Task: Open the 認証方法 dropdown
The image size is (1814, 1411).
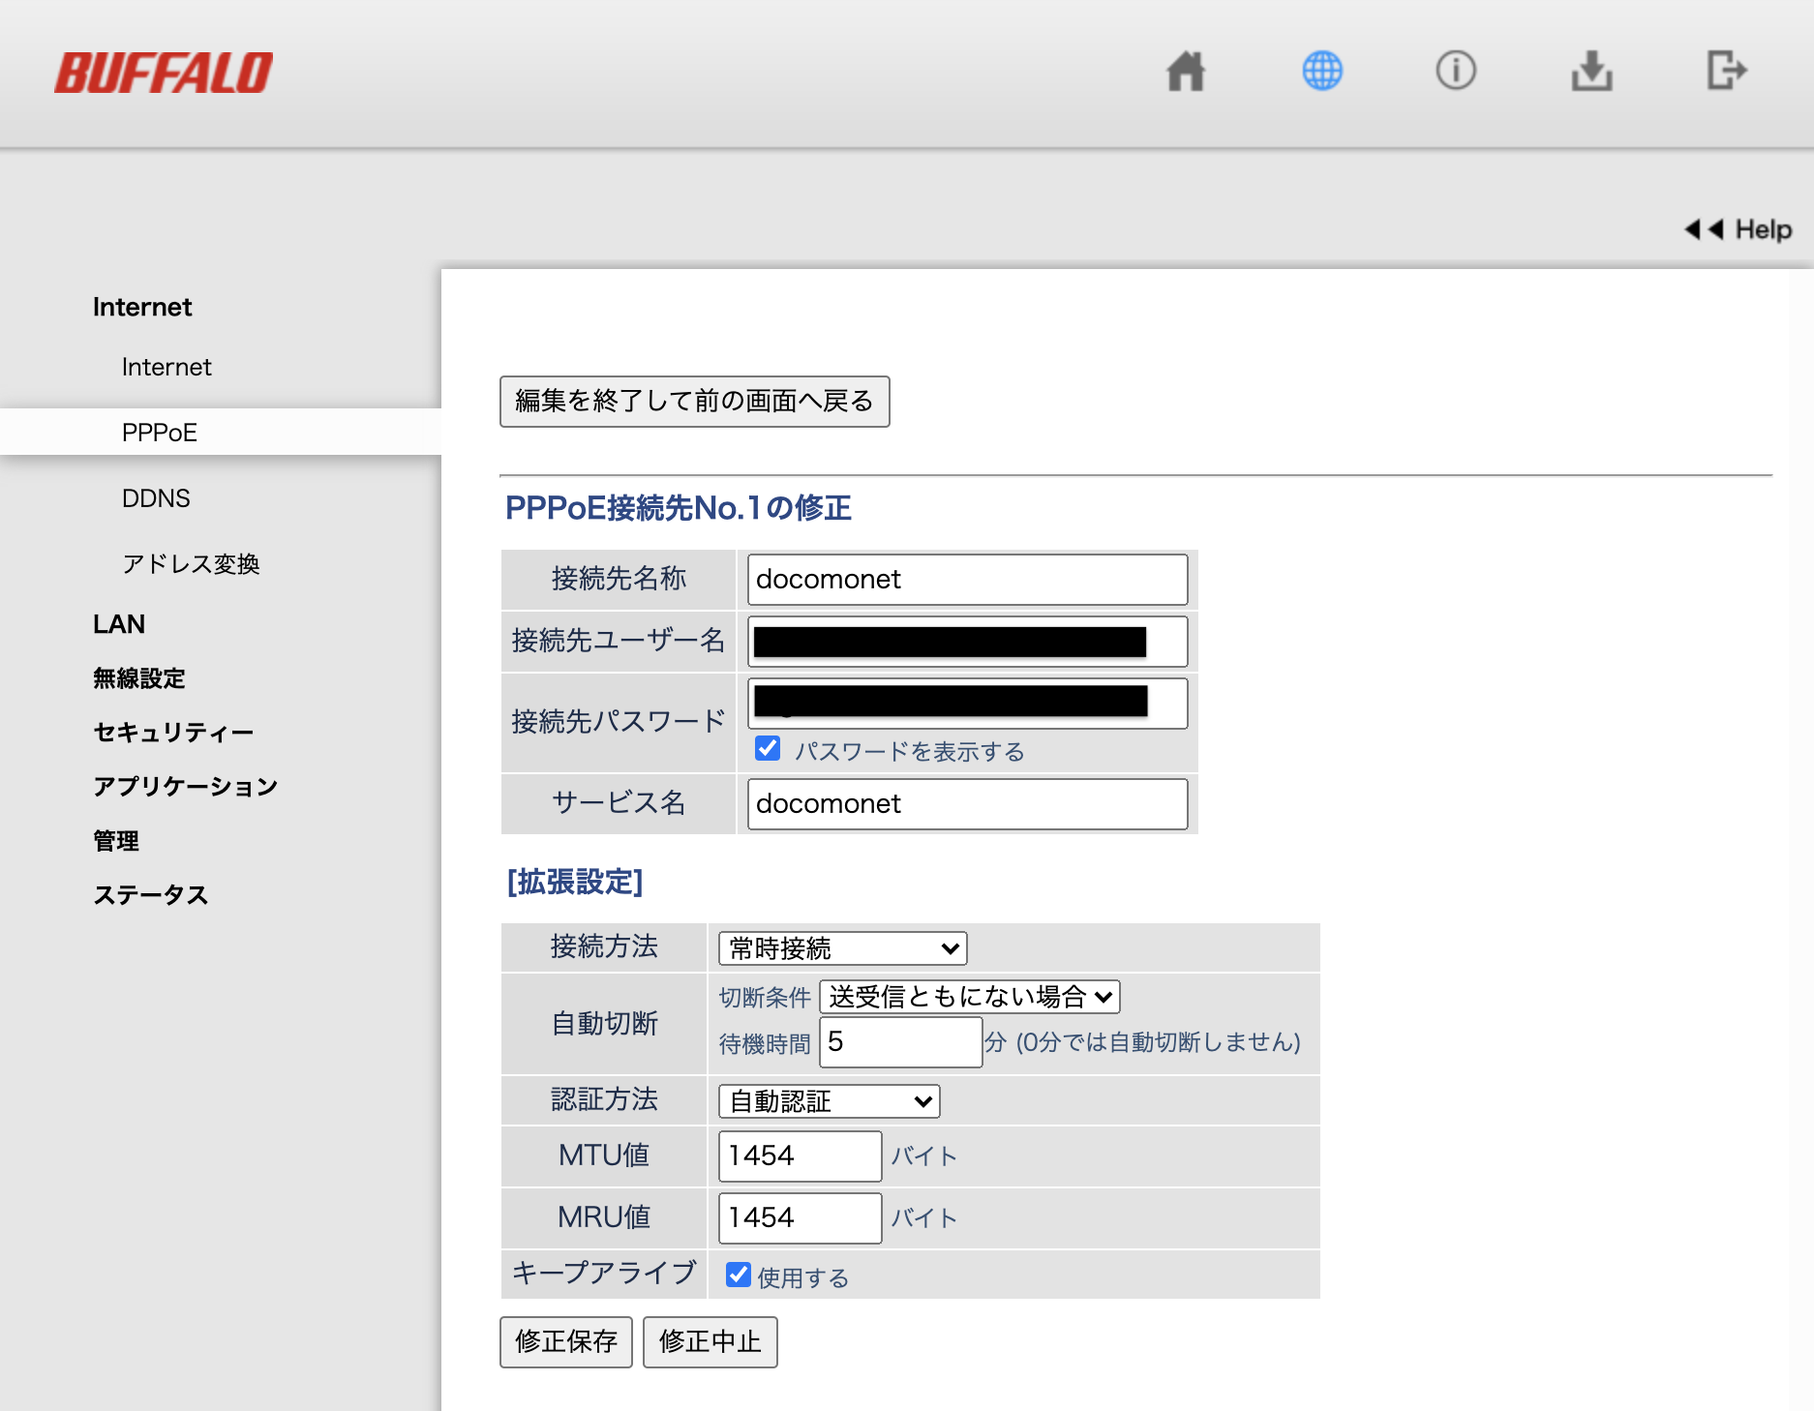Action: pos(826,1100)
